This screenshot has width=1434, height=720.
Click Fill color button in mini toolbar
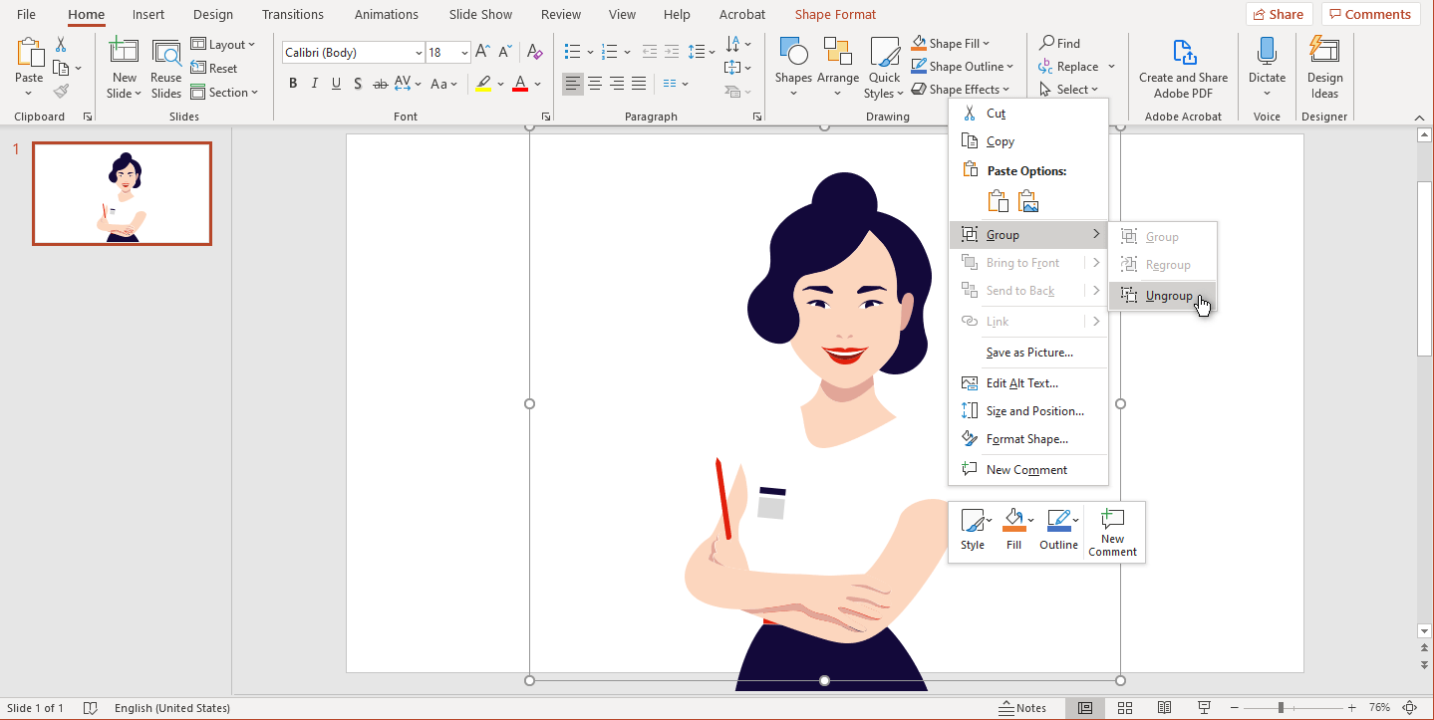(x=1014, y=530)
